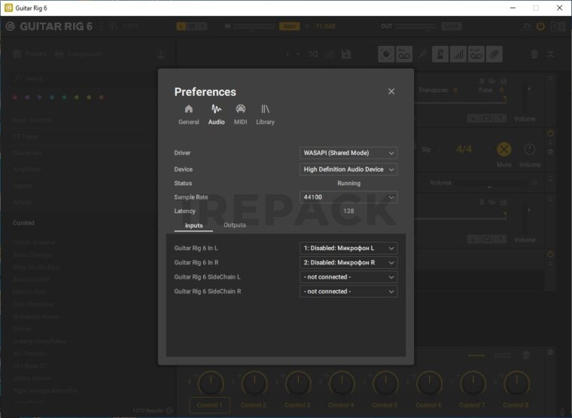Toggle the tuner icon in rack toolbar

click(x=440, y=54)
